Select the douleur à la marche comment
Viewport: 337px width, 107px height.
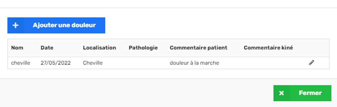point(194,63)
